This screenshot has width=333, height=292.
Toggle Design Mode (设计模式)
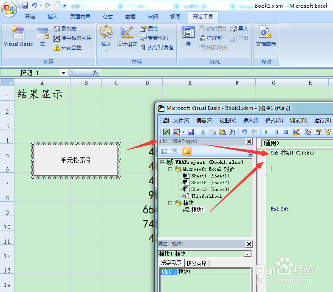click(x=127, y=36)
